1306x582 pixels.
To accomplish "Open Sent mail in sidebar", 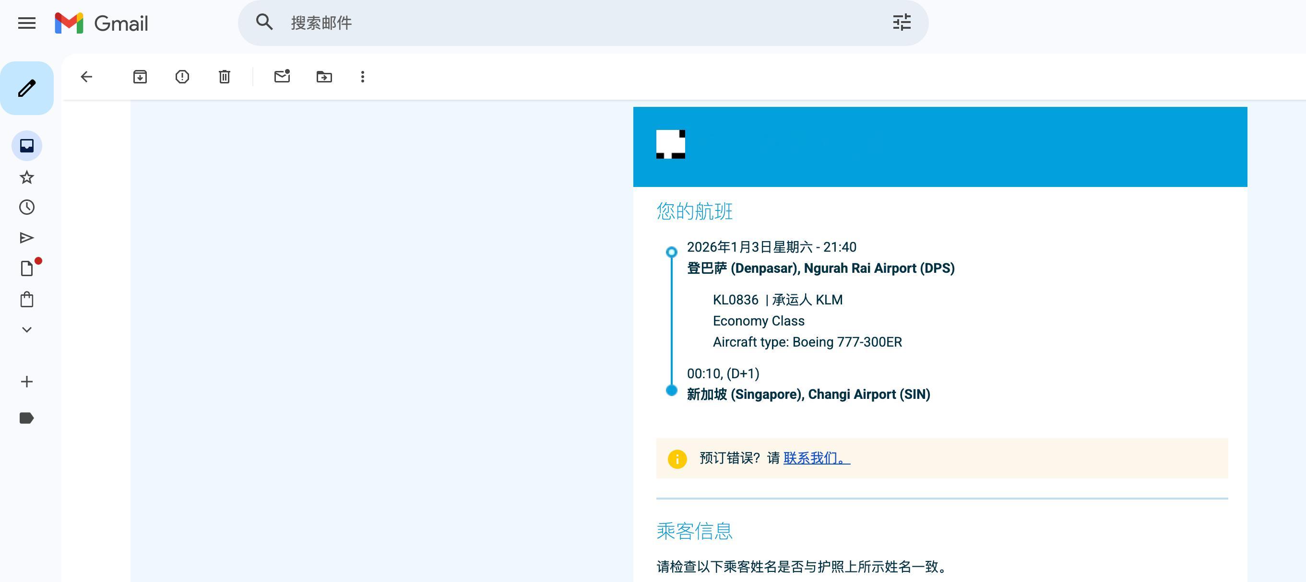I will coord(27,238).
